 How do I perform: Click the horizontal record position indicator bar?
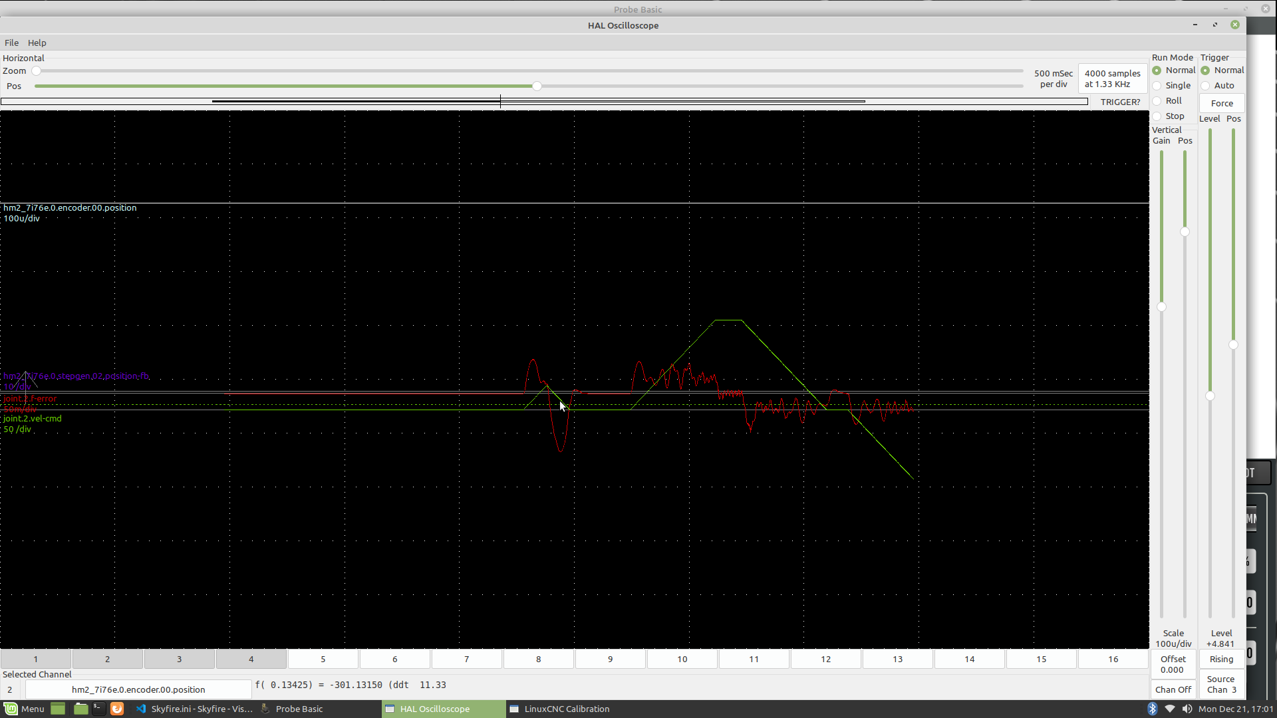coord(544,102)
